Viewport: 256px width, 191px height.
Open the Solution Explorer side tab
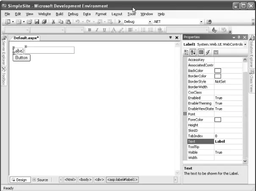tap(252, 52)
